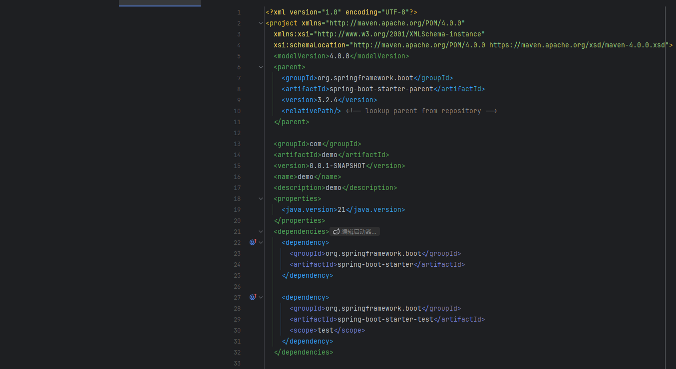Click the java.version value 21

(342, 209)
